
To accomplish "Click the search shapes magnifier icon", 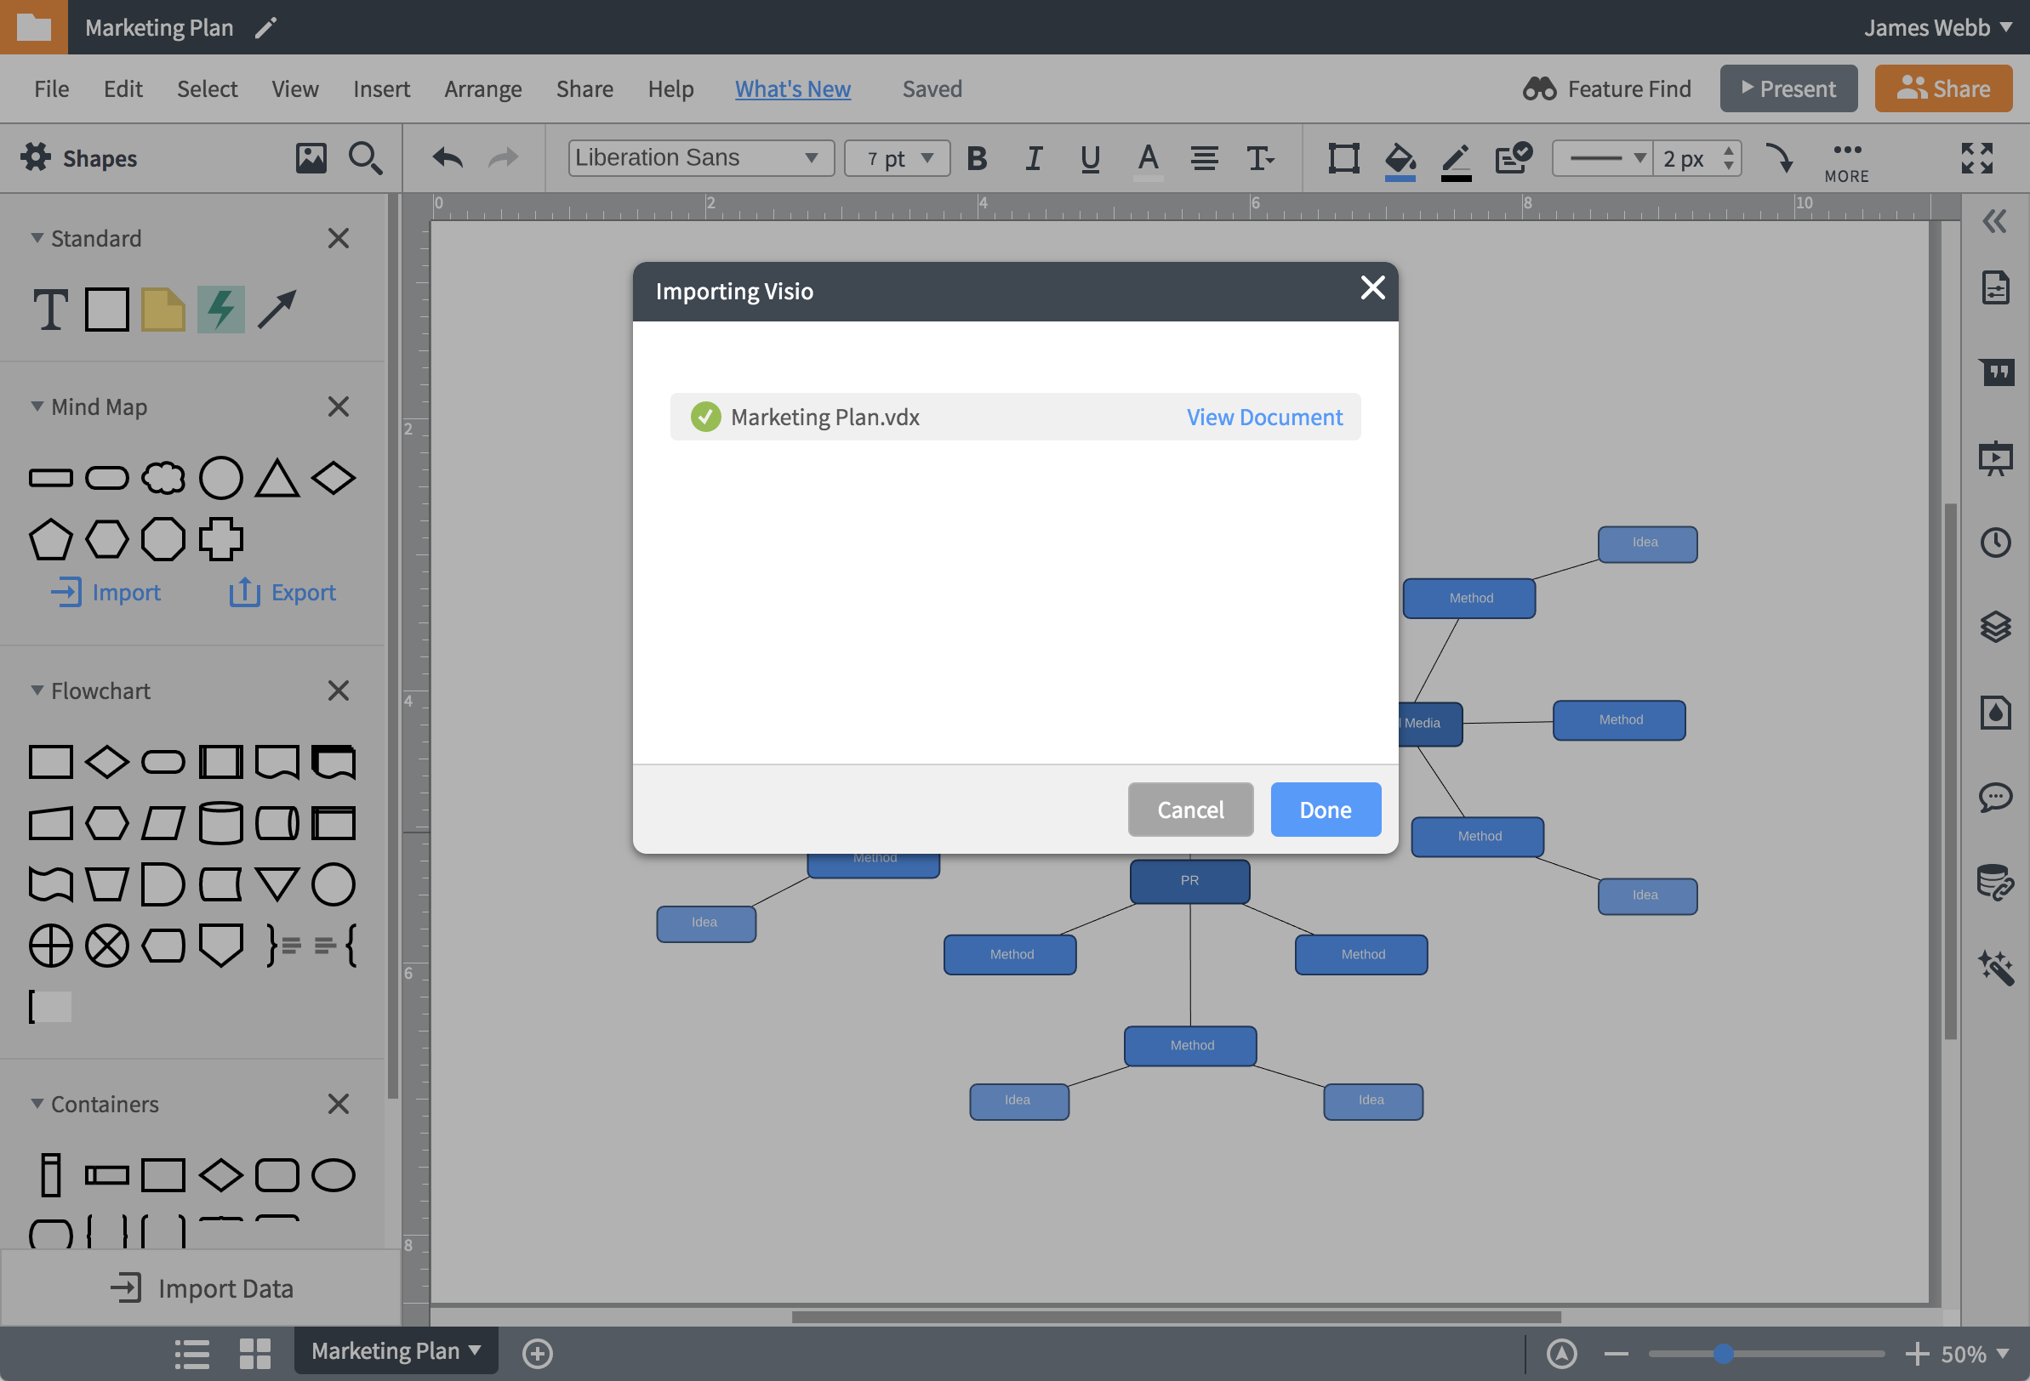I will coord(364,158).
